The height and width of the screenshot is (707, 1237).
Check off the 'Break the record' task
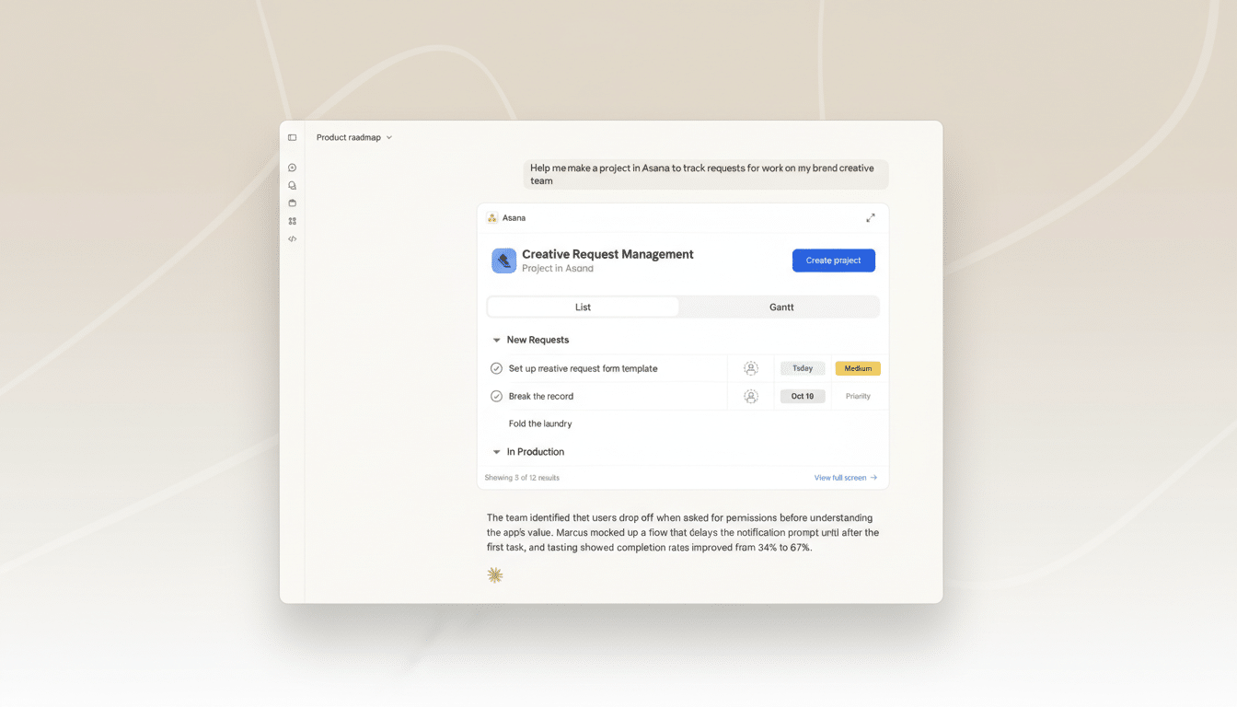pyautogui.click(x=497, y=396)
